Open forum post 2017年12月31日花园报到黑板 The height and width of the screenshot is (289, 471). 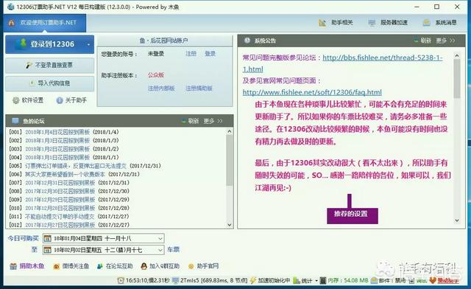(x=60, y=183)
